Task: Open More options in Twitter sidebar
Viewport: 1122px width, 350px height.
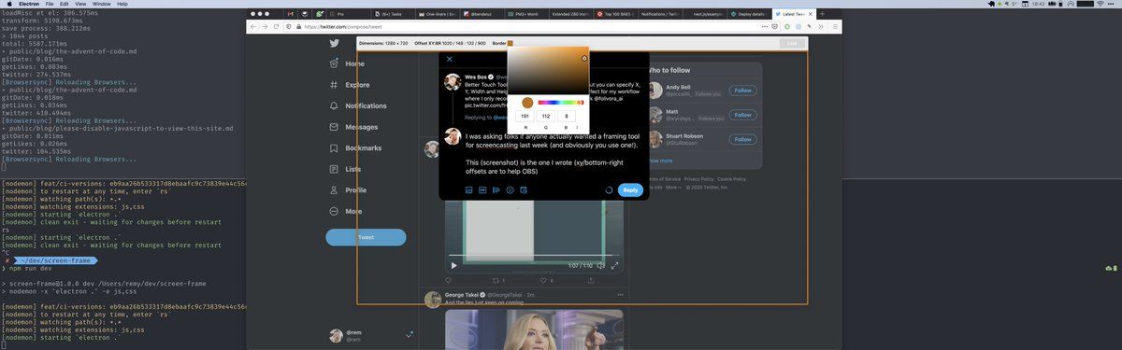Action: pos(345,212)
